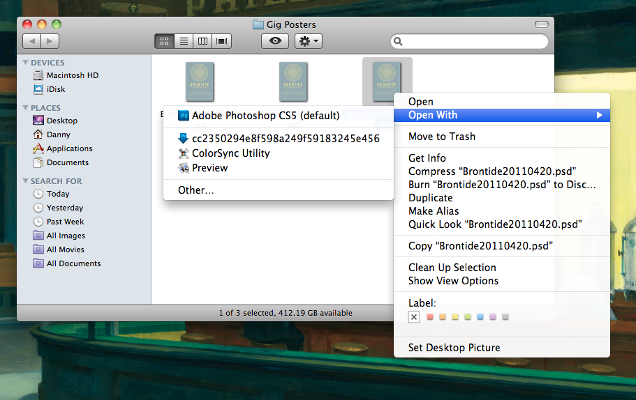The width and height of the screenshot is (636, 400).
Task: Open the All Documents smart folder icon
Action: [38, 263]
